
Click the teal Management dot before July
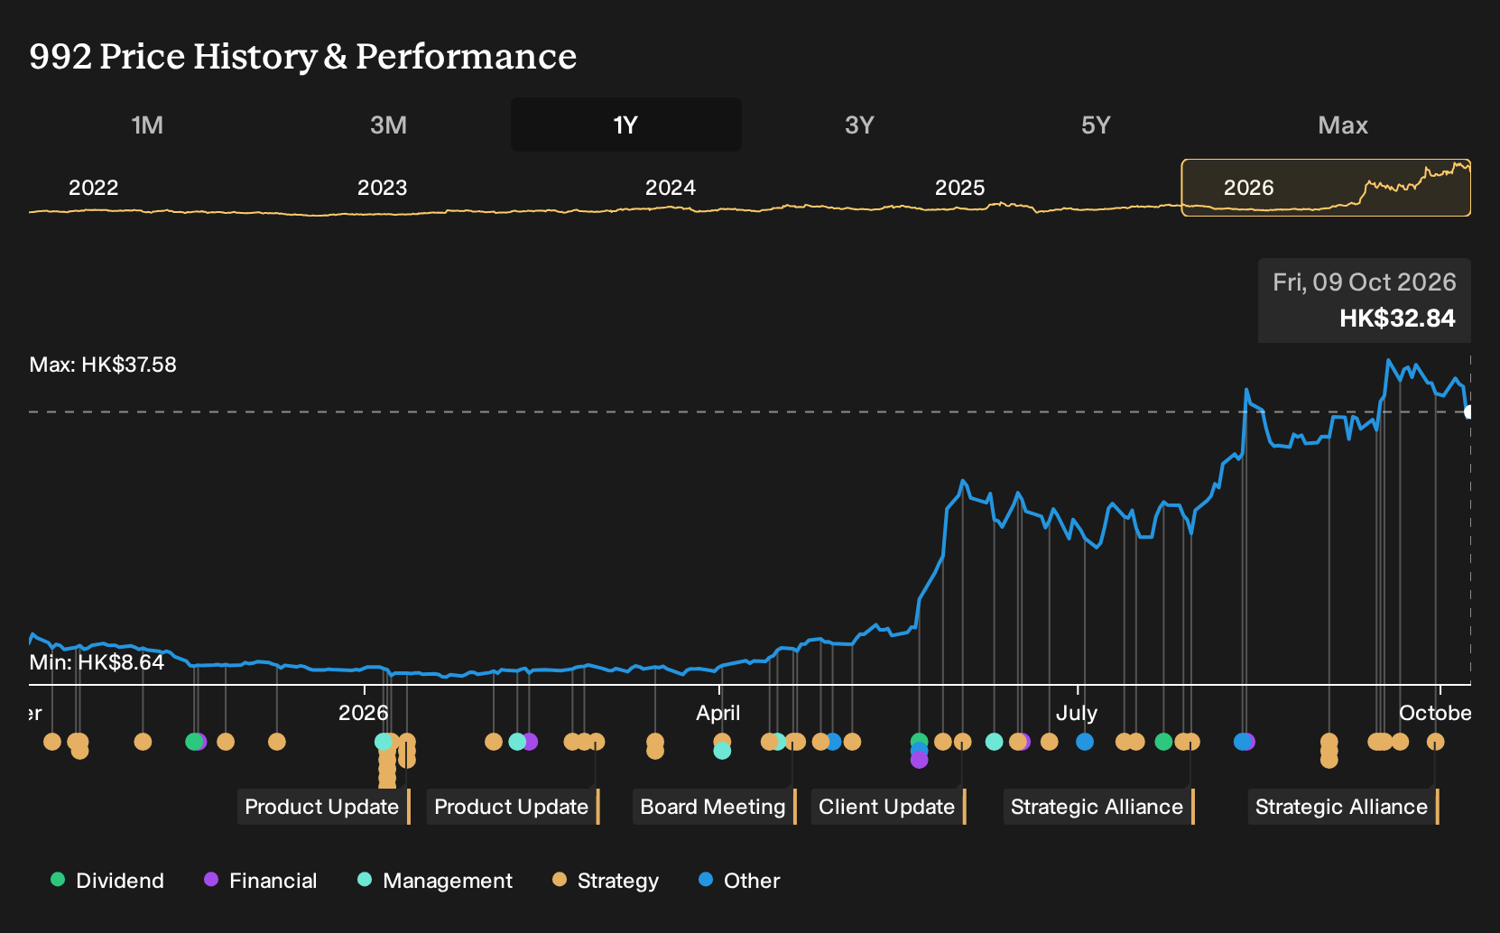tap(994, 742)
